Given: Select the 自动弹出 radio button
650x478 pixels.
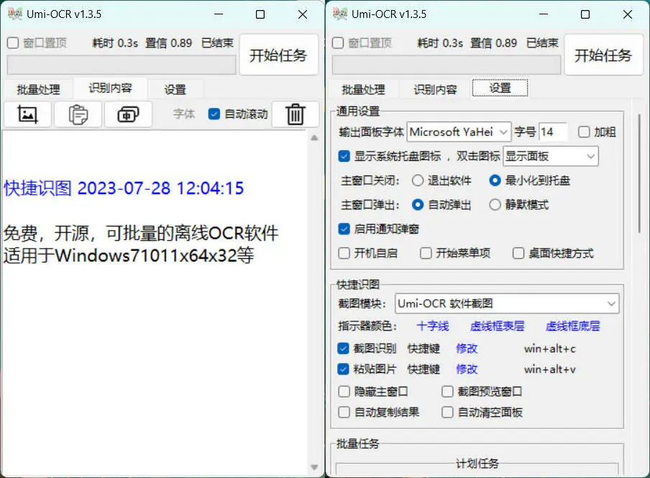Looking at the screenshot, I should 418,205.
